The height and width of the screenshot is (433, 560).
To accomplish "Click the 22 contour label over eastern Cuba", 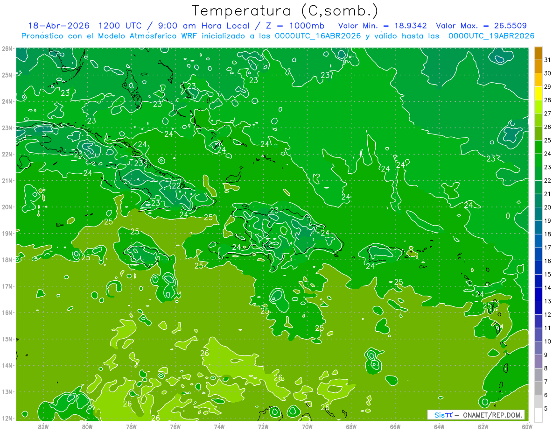I will (176, 185).
